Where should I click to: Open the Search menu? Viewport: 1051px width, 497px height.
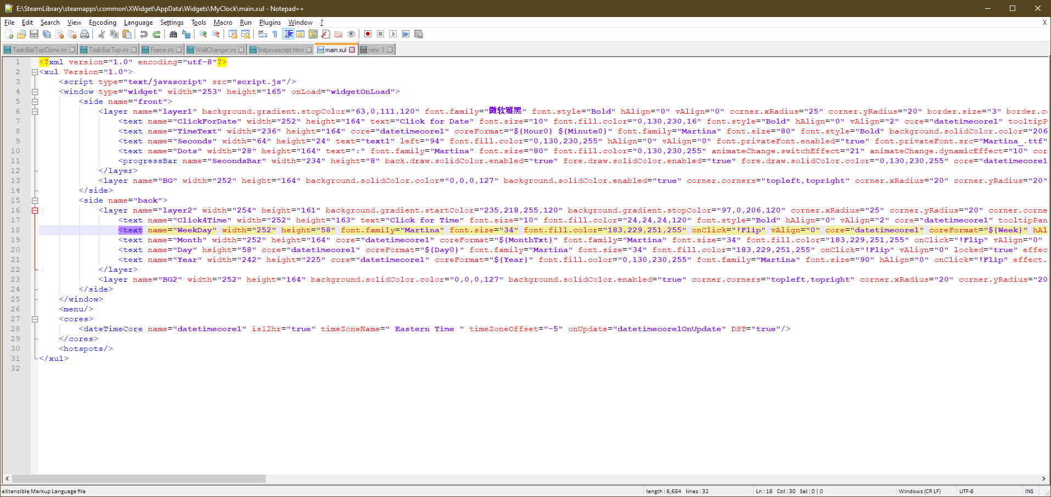50,23
